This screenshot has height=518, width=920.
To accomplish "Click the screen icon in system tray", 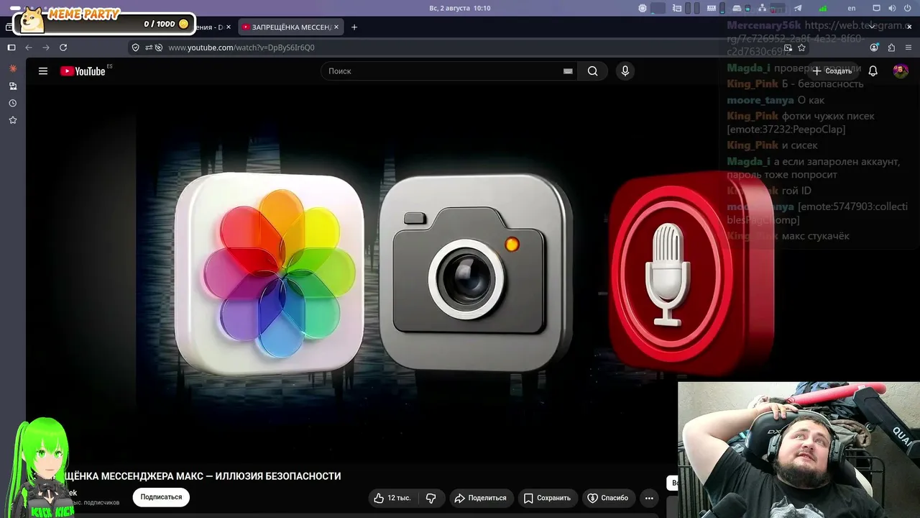I will pyautogui.click(x=876, y=8).
